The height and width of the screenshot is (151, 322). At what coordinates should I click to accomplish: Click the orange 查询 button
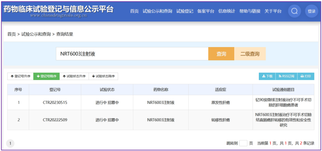(x=221, y=54)
